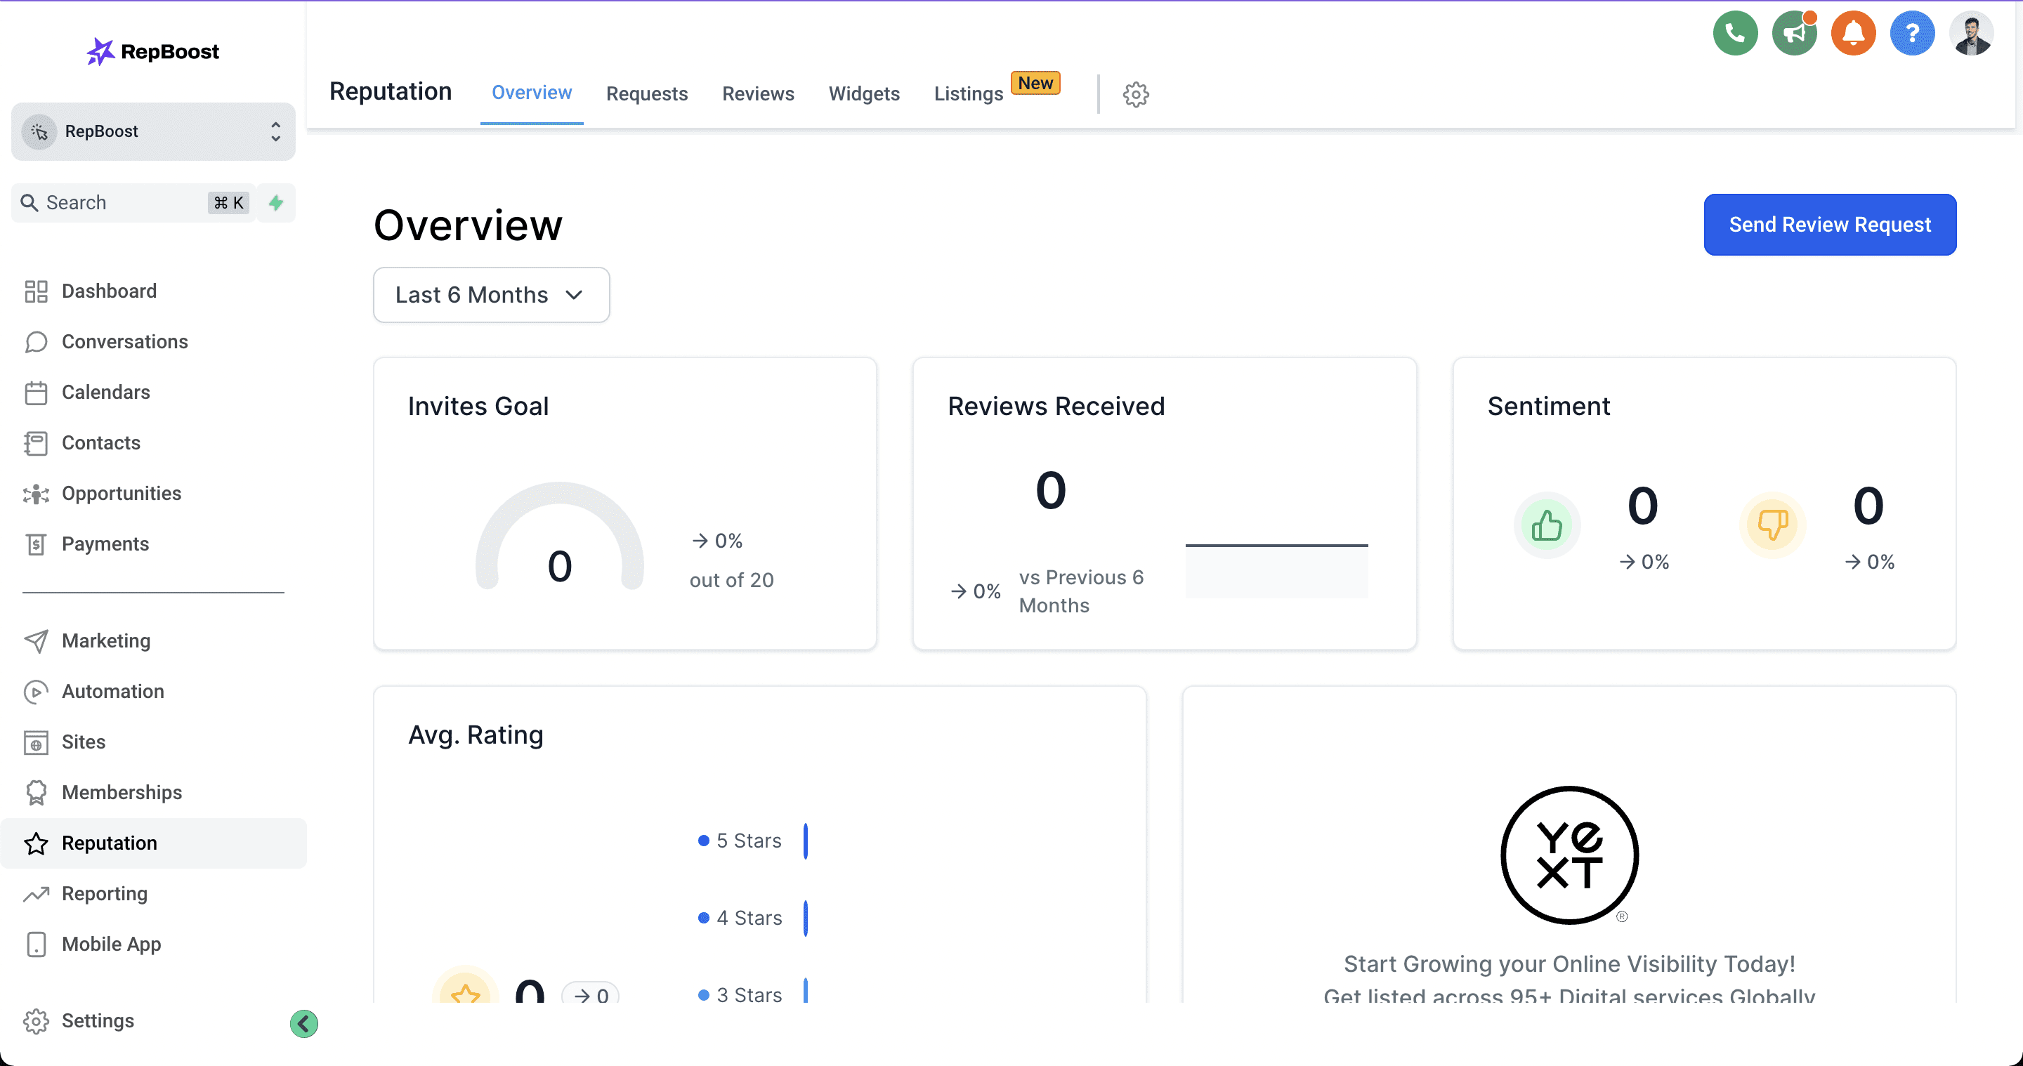This screenshot has height=1066, width=2023.
Task: Click the blue help question mark icon
Action: tap(1911, 34)
